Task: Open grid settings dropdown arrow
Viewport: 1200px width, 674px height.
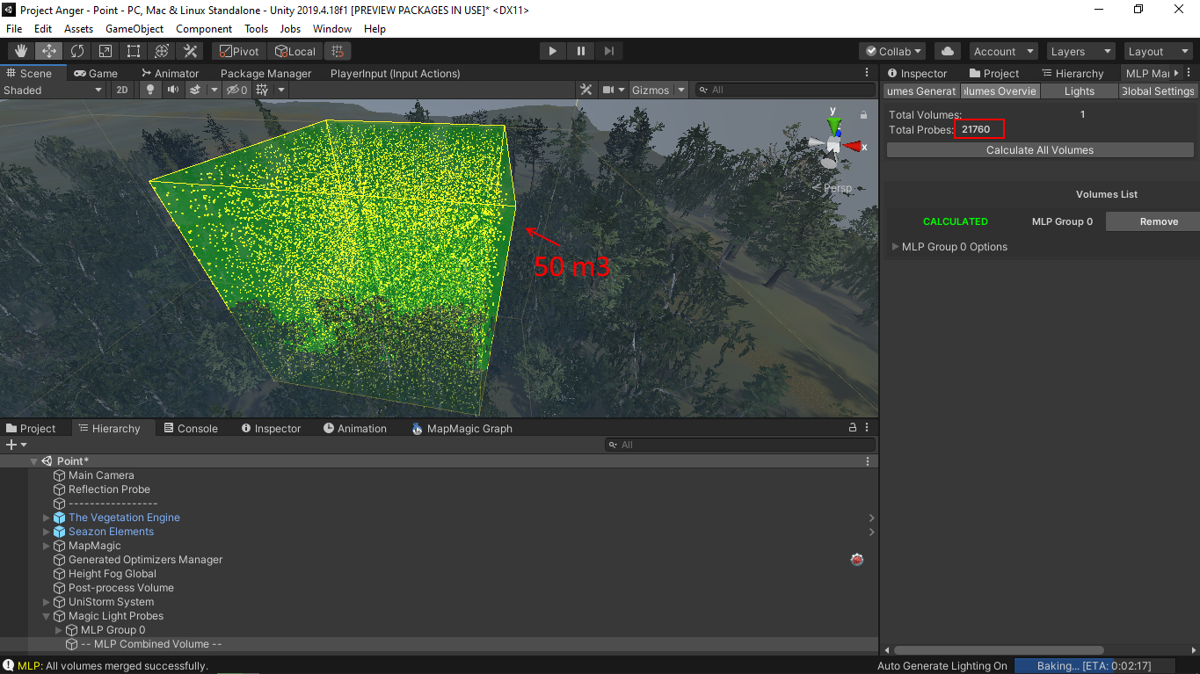Action: tap(281, 90)
